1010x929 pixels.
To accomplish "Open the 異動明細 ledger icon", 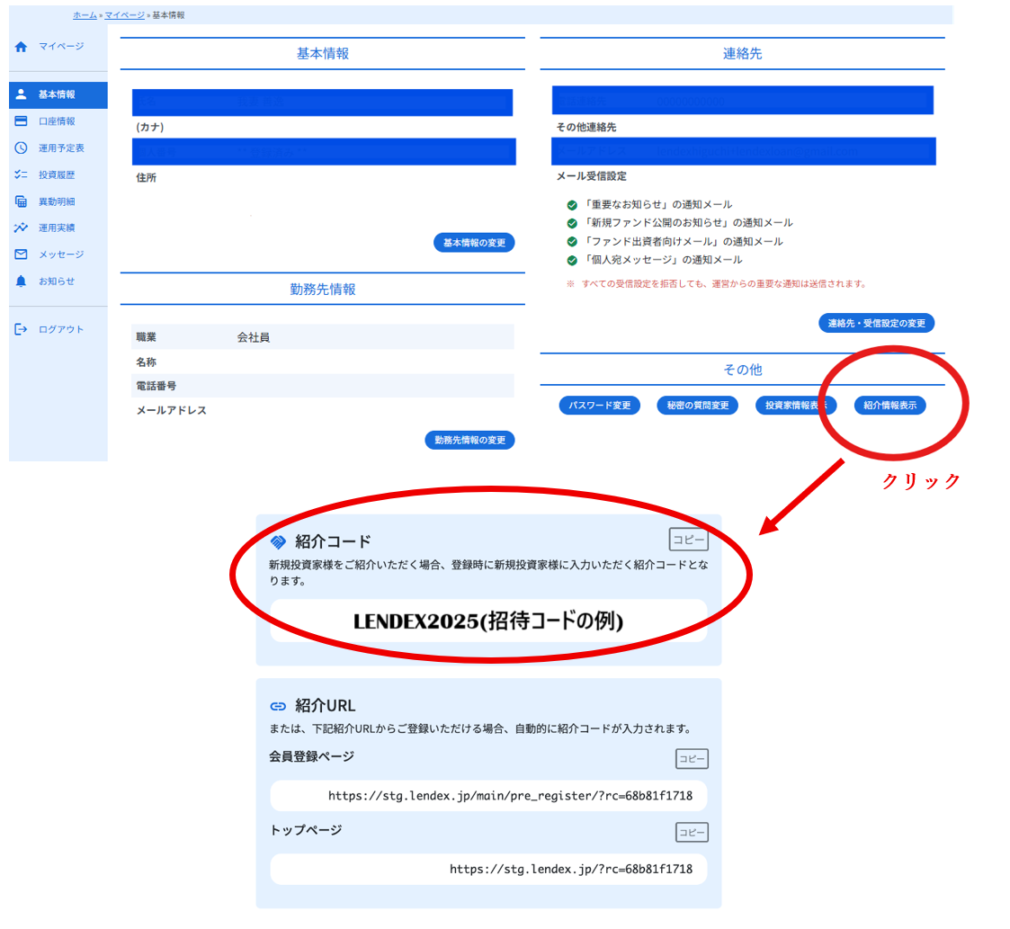I will [x=21, y=201].
